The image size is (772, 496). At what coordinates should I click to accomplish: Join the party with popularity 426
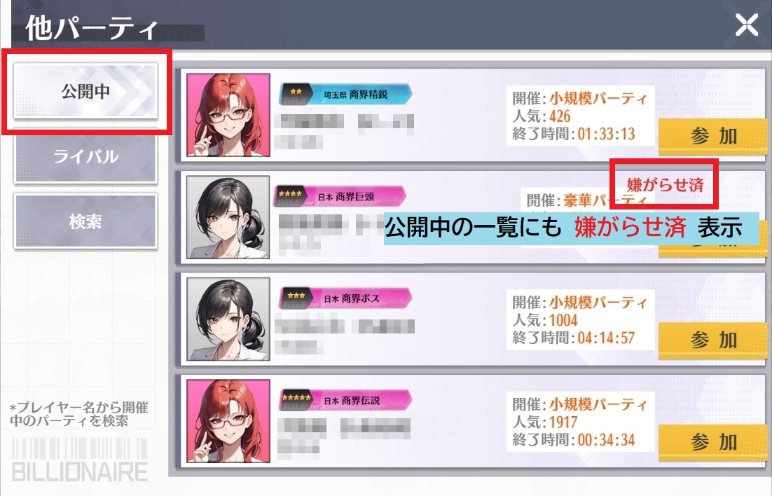712,136
